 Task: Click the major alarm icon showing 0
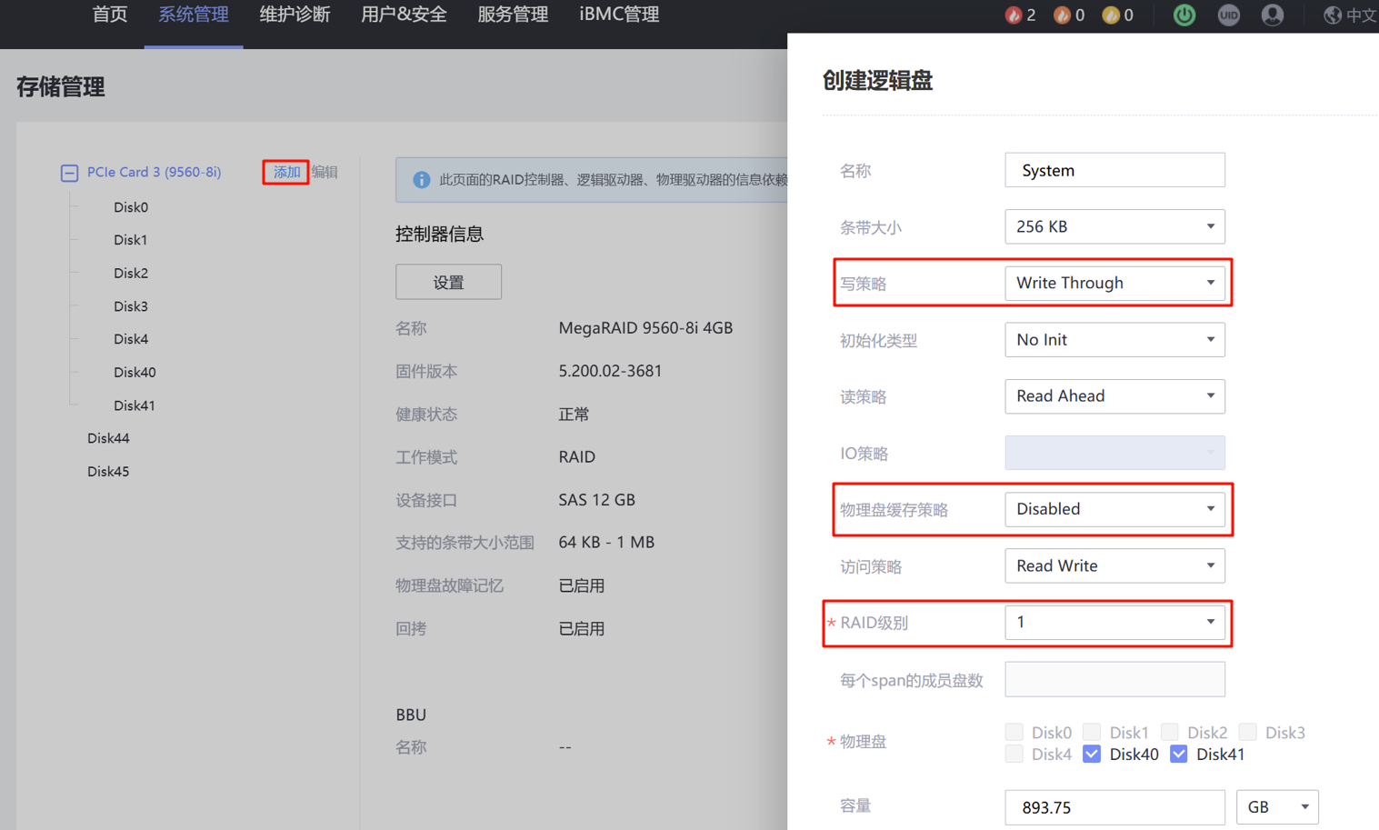[x=1062, y=15]
